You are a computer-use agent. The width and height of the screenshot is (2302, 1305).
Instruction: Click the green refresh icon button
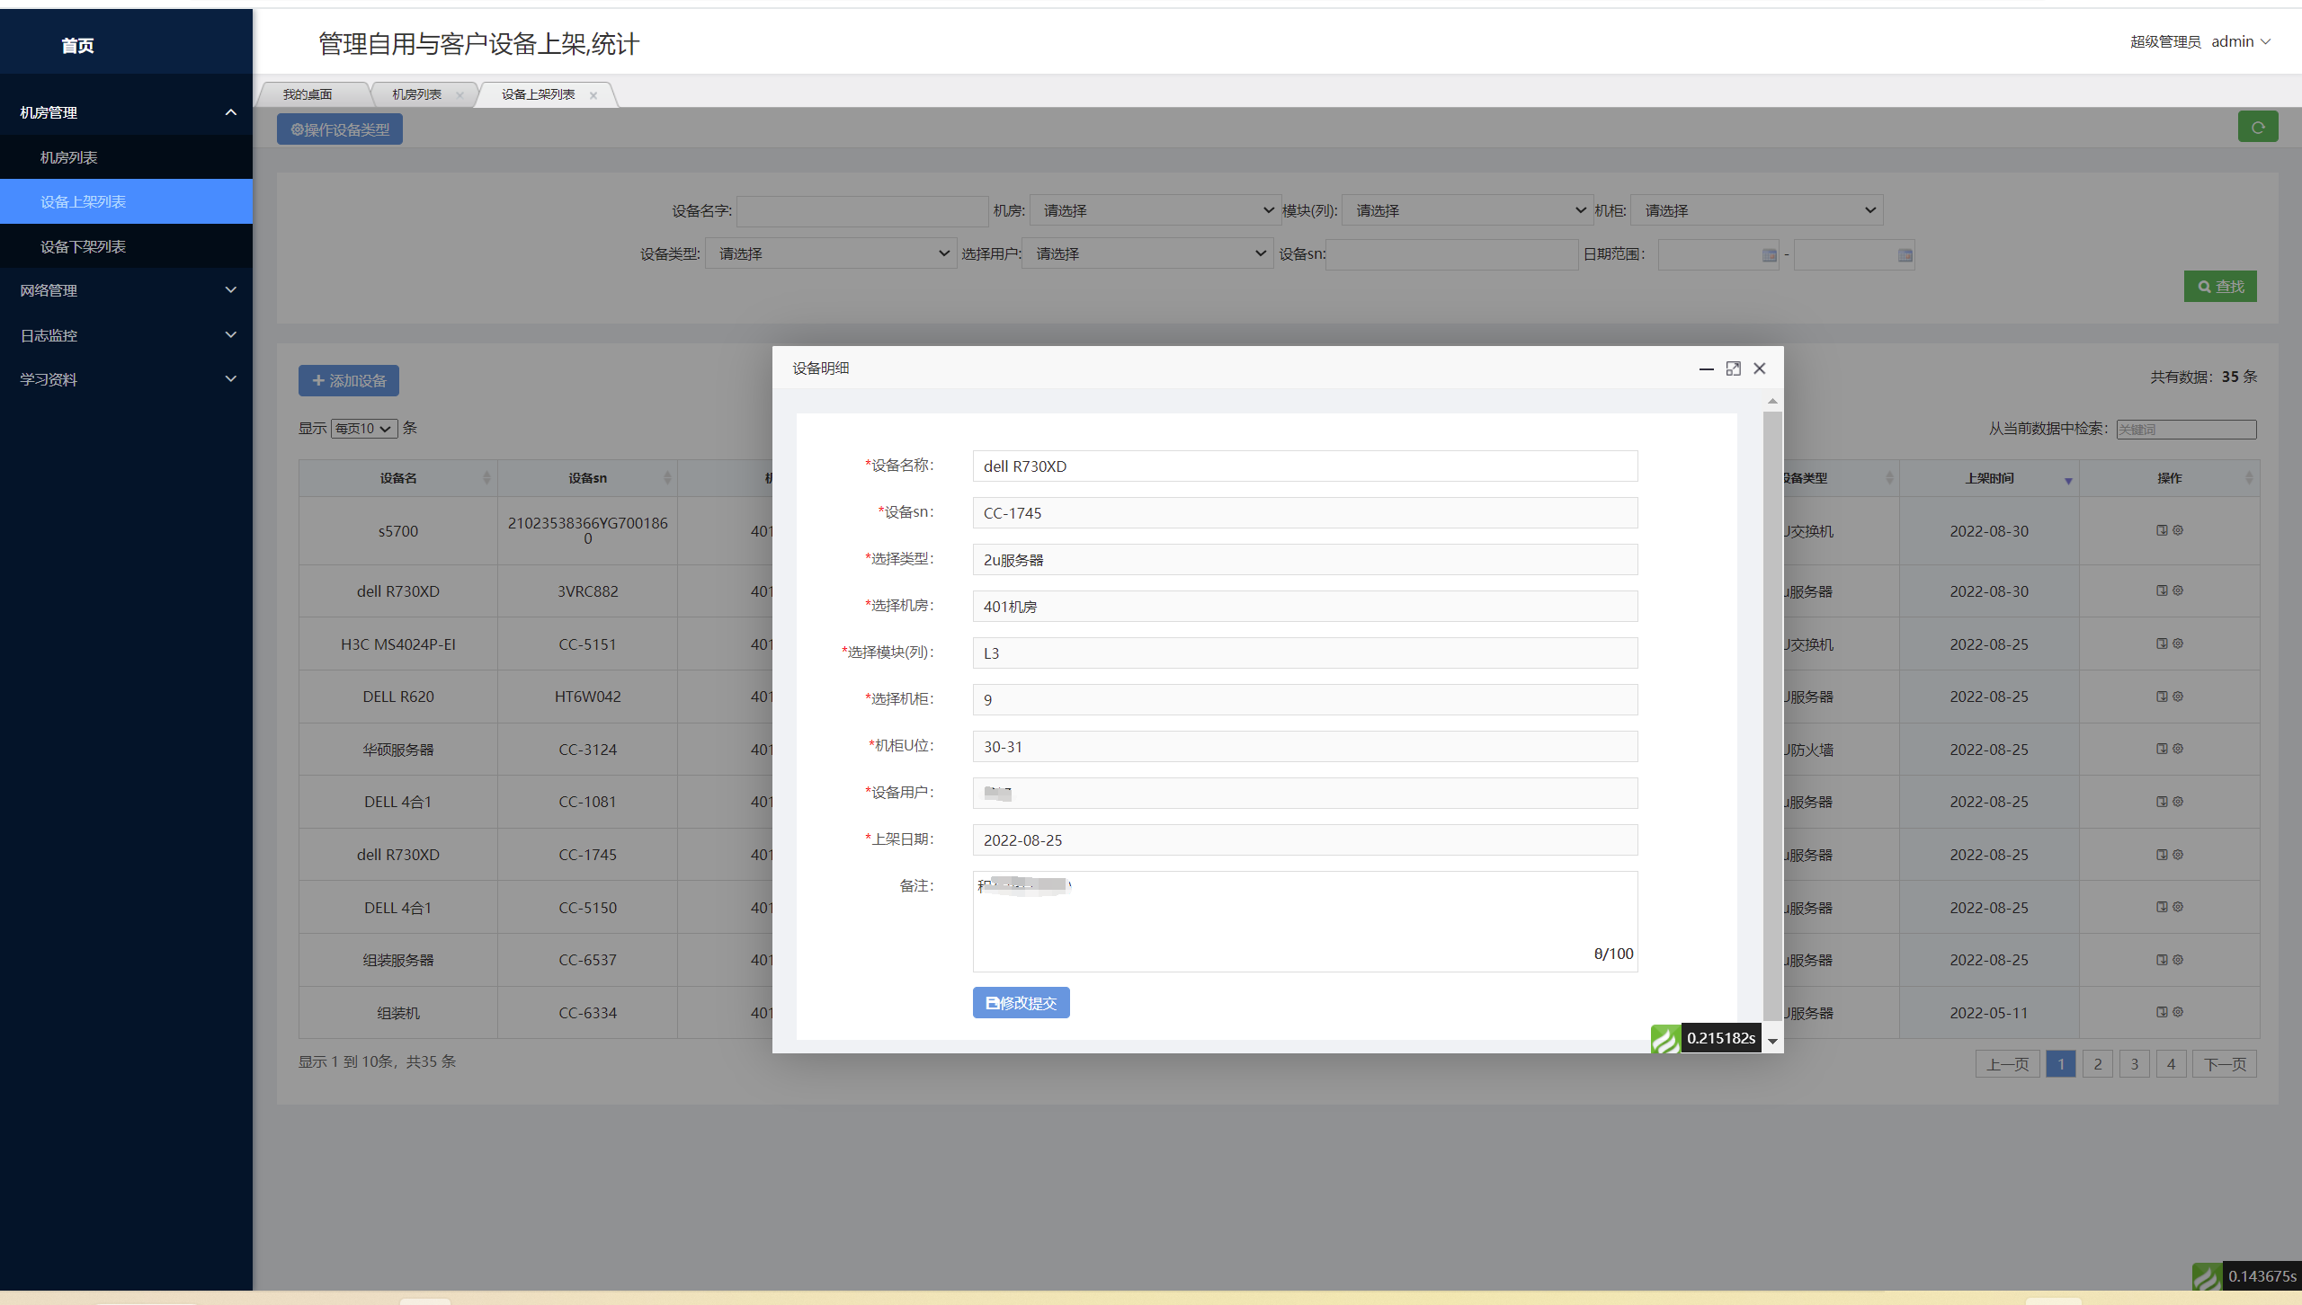pyautogui.click(x=2258, y=128)
